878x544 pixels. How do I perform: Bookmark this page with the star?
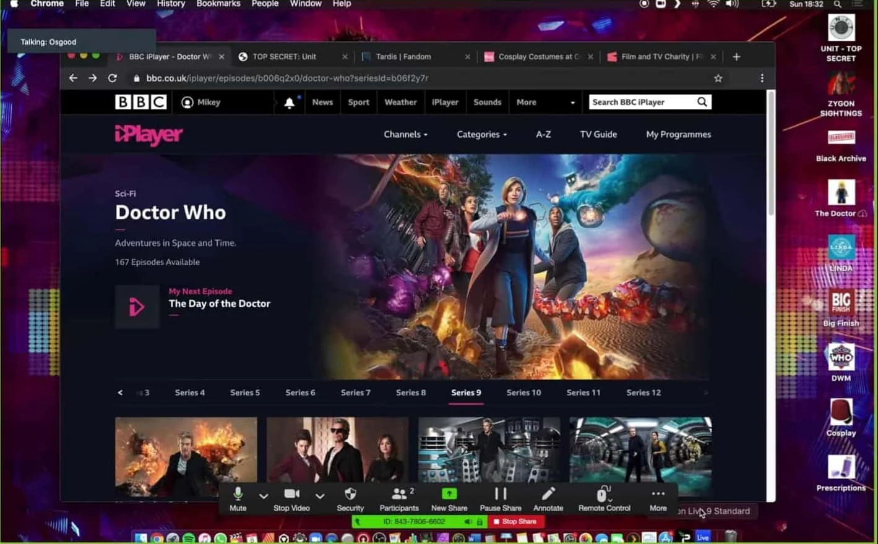[x=718, y=79]
